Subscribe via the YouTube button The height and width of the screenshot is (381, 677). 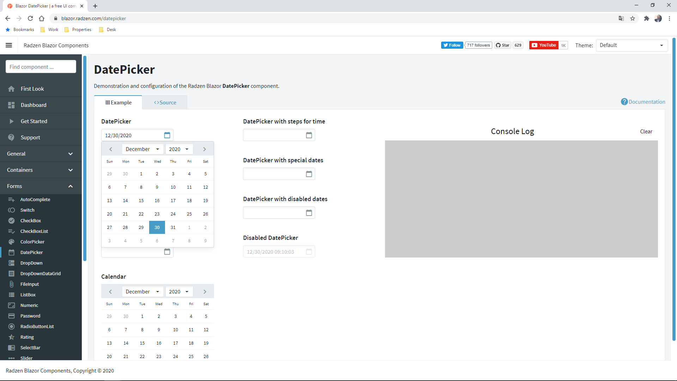tap(544, 45)
